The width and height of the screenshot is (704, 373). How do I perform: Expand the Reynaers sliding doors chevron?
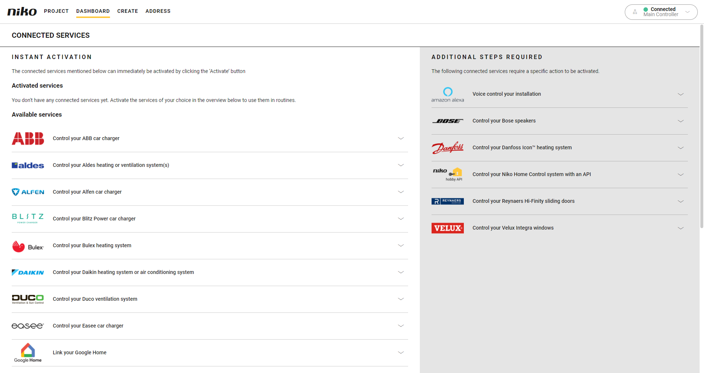681,201
